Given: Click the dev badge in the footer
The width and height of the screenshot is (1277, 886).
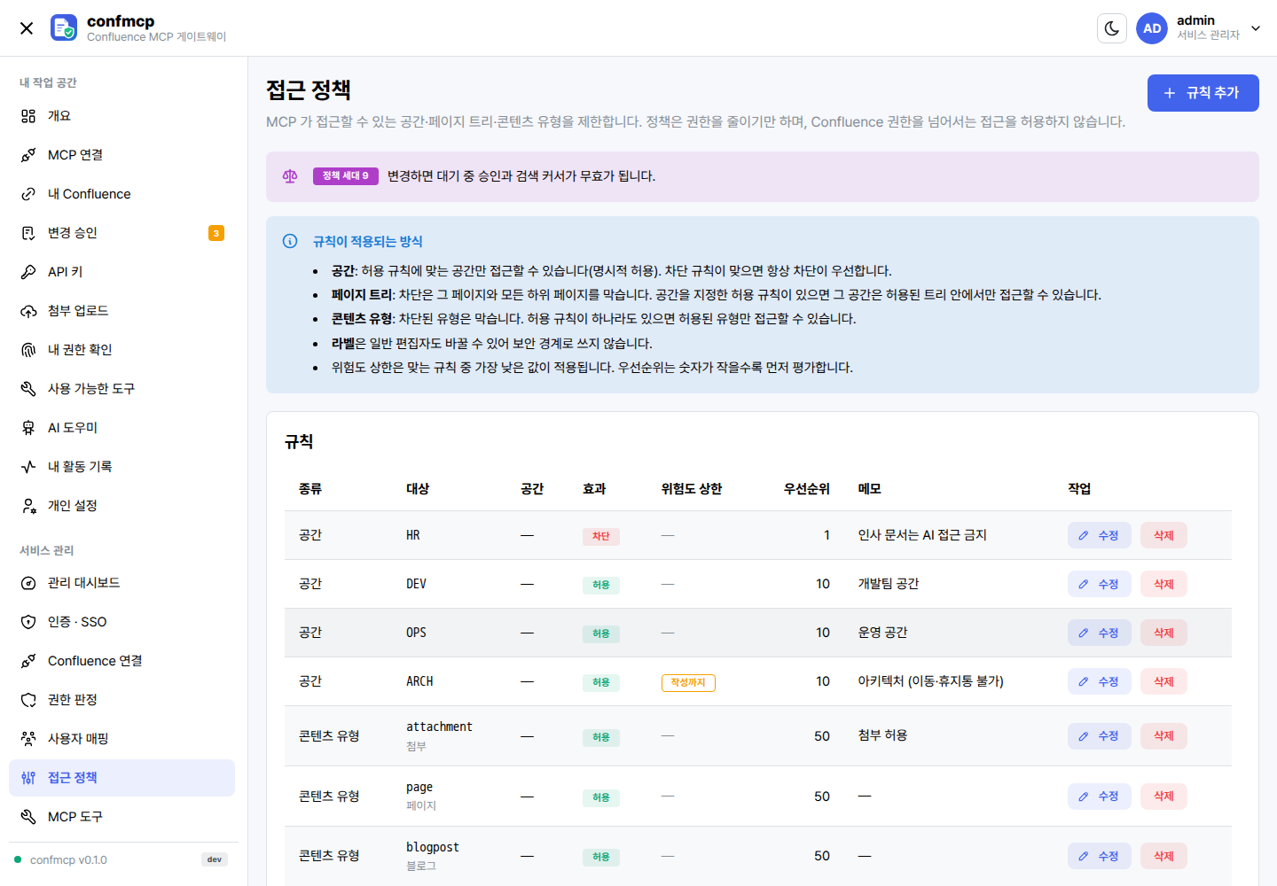Looking at the screenshot, I should pyautogui.click(x=215, y=859).
